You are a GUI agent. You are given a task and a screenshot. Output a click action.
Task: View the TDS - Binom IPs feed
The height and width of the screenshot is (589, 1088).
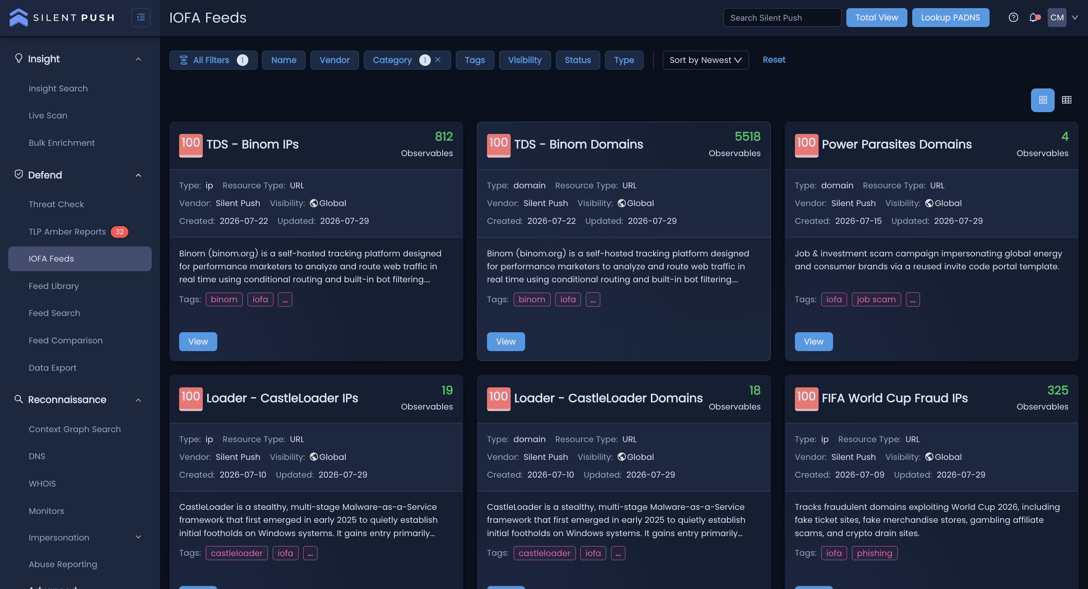coord(198,341)
